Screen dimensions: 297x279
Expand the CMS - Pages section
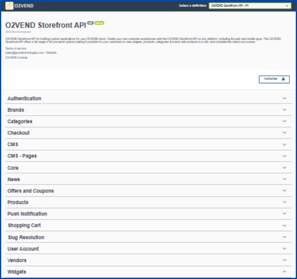click(148, 156)
